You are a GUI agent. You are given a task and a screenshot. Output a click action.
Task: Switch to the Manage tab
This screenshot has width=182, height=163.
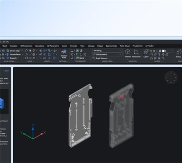91,46
